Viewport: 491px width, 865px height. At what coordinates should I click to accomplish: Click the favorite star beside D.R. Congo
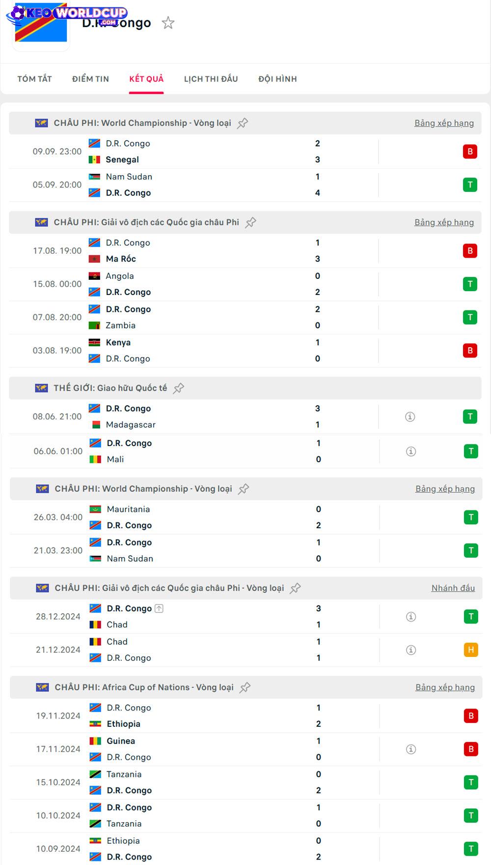[168, 23]
